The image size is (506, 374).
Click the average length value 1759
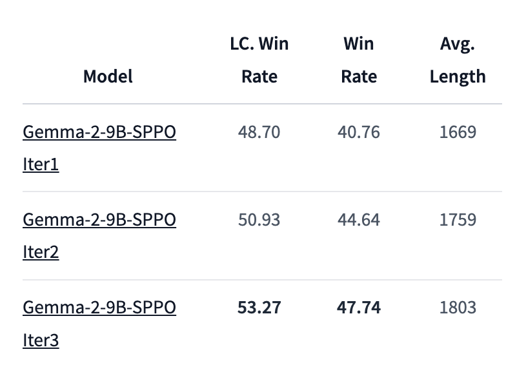click(458, 220)
